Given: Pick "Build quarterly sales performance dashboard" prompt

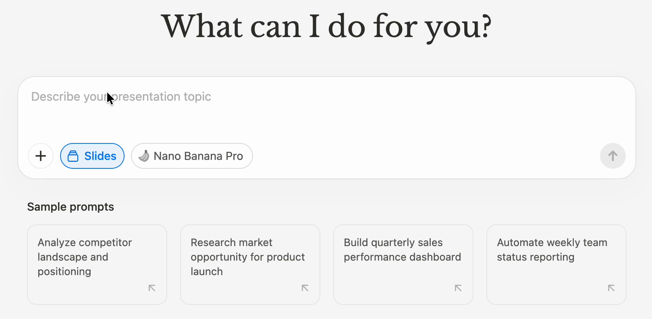Looking at the screenshot, I should pyautogui.click(x=402, y=250).
